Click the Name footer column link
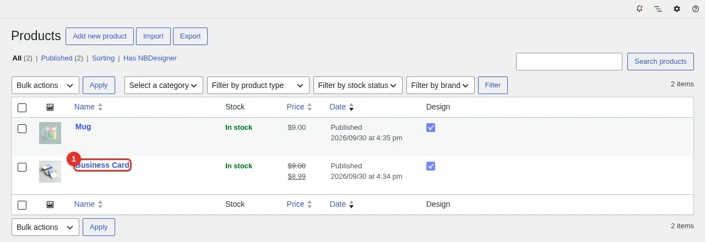This screenshot has height=242, width=705. pyautogui.click(x=84, y=205)
